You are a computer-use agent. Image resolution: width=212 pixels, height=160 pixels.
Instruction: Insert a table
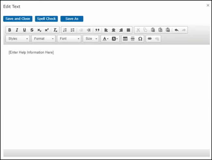[x=125, y=39]
